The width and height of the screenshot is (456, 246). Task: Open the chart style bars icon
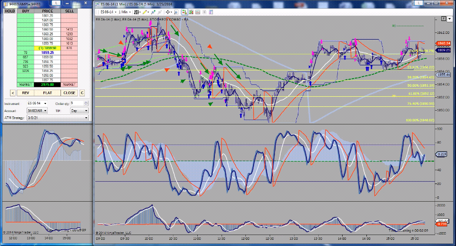pyautogui.click(x=136, y=12)
